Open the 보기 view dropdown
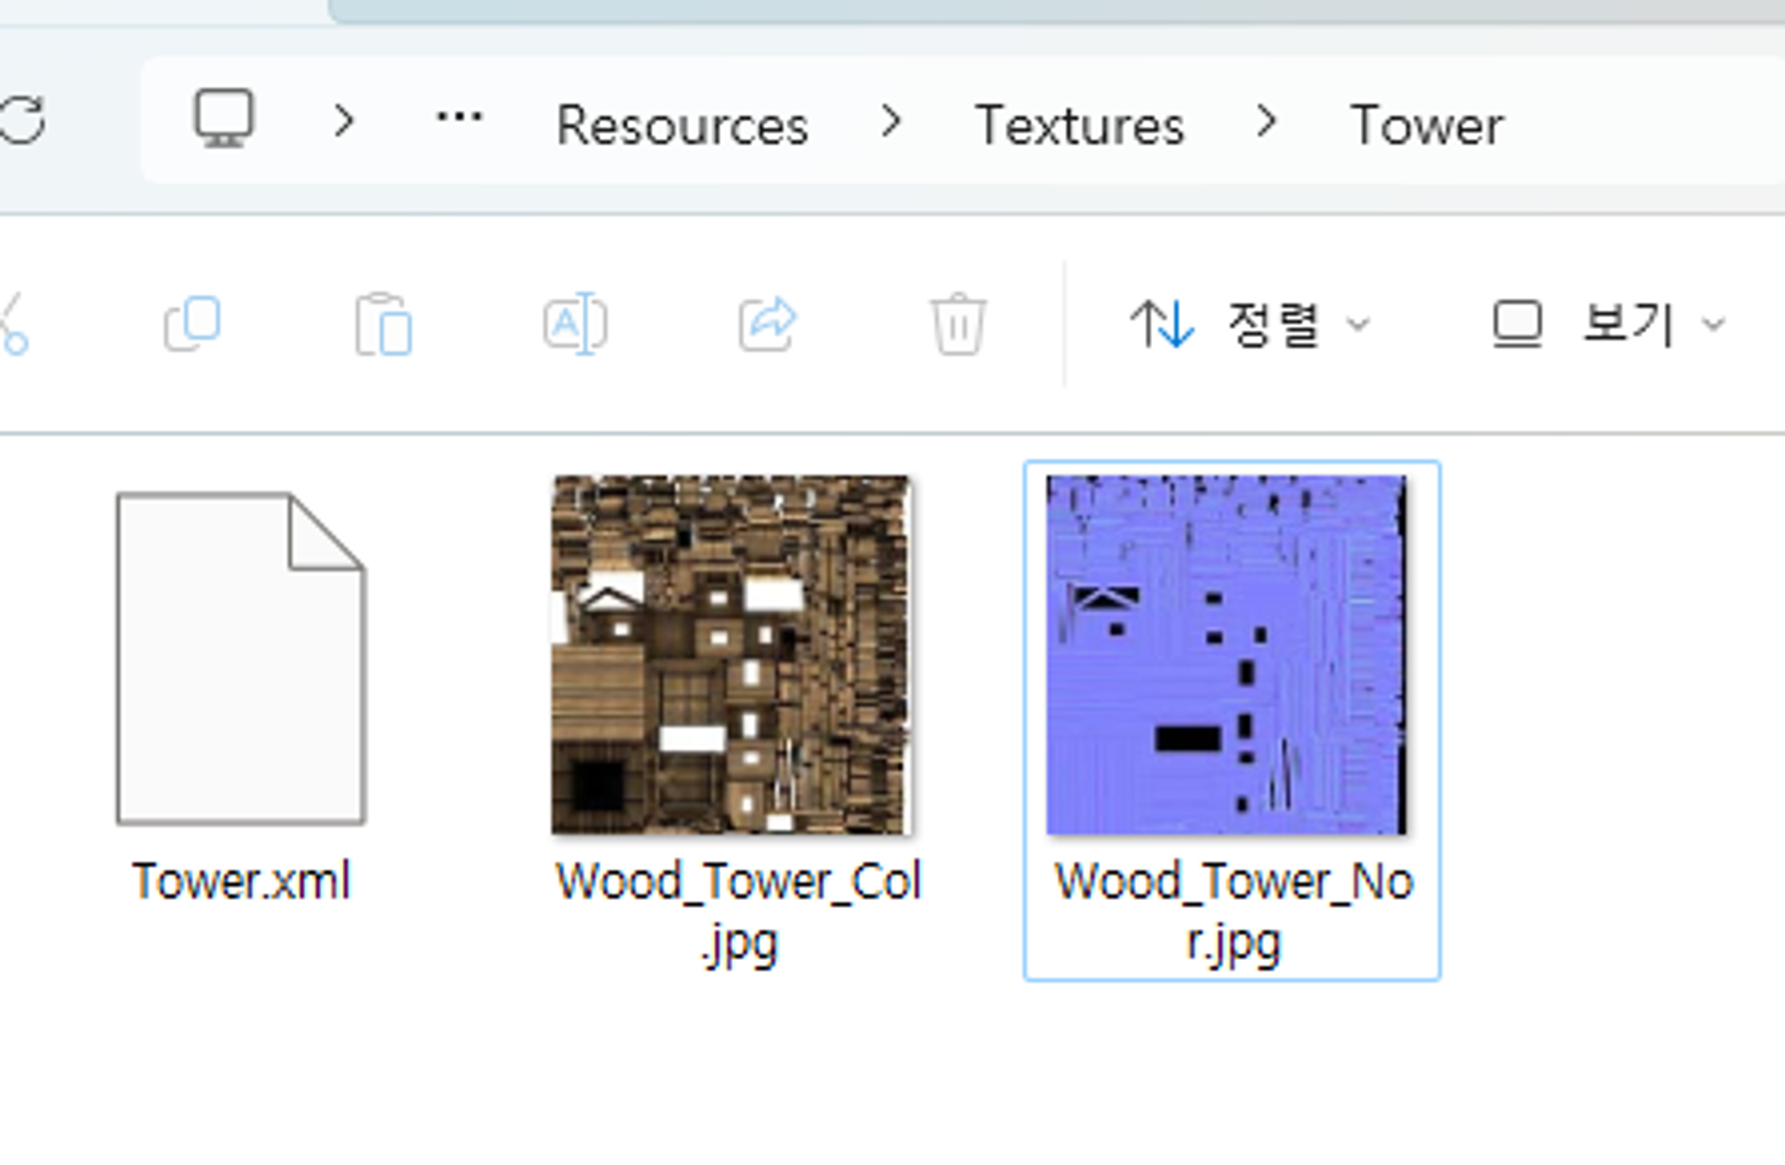Screen dimensions: 1785x1165 (x=1608, y=324)
